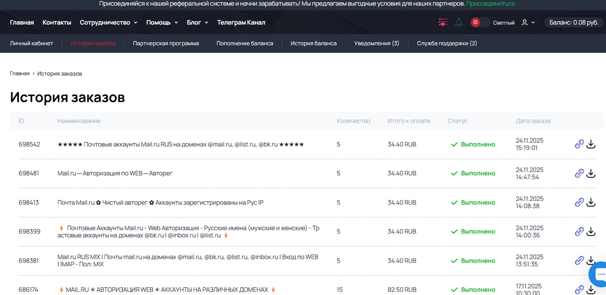Expand the Помощь dropdown menu
This screenshot has height=295, width=606.
coord(162,22)
